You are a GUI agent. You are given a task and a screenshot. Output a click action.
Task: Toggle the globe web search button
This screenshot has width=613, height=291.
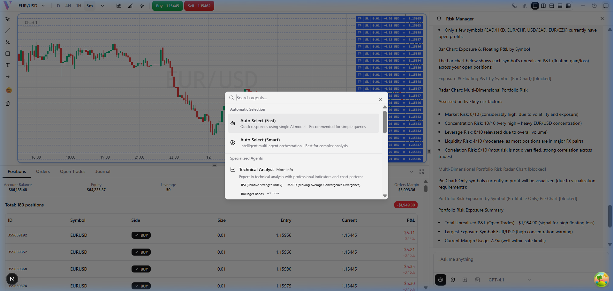point(441,280)
